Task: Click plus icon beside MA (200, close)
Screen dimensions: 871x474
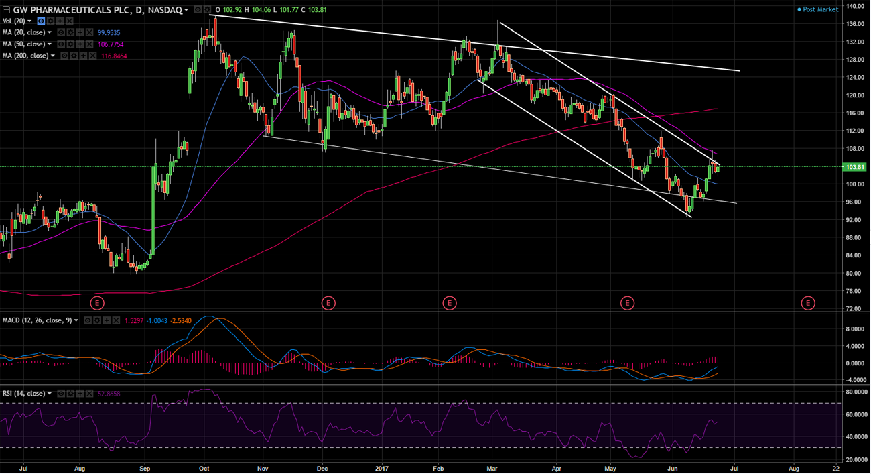Action: click(x=83, y=56)
